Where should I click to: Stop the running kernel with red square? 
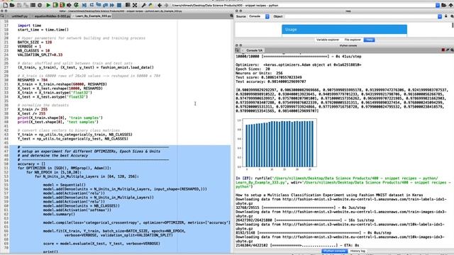tap(443, 50)
